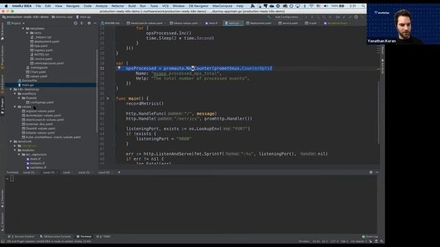Open the DB Navigator menu
This screenshot has height=247, width=440.
(x=199, y=6)
